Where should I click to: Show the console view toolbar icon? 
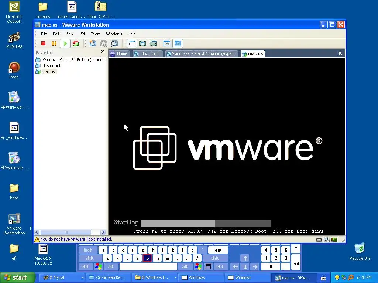tap(178, 43)
